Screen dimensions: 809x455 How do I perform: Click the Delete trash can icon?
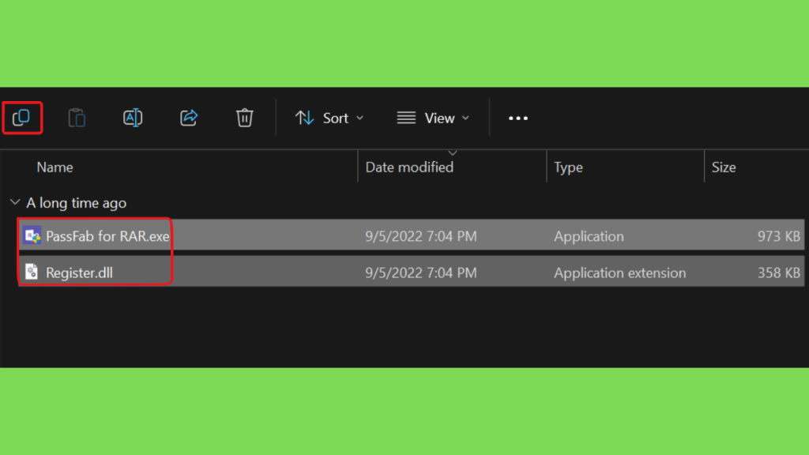tap(245, 118)
